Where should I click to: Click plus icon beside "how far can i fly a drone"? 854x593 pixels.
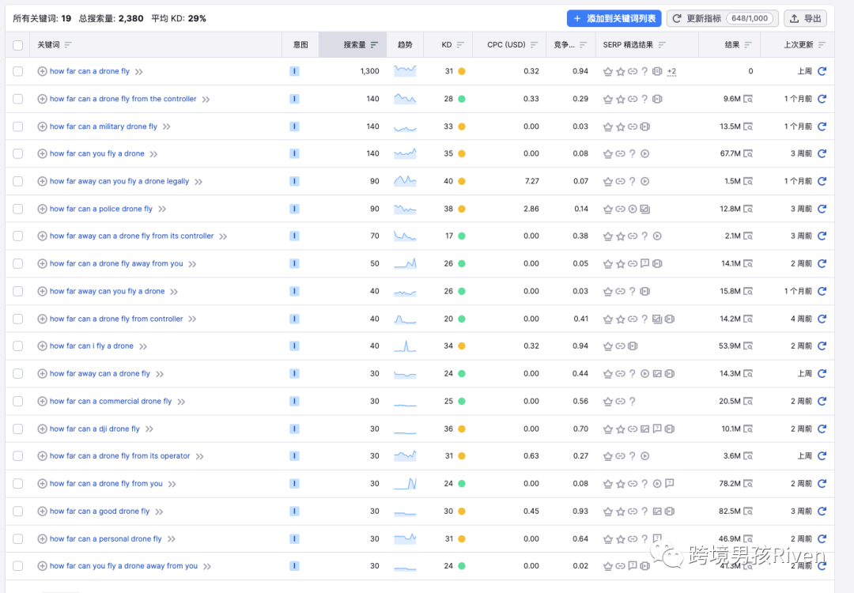click(43, 346)
